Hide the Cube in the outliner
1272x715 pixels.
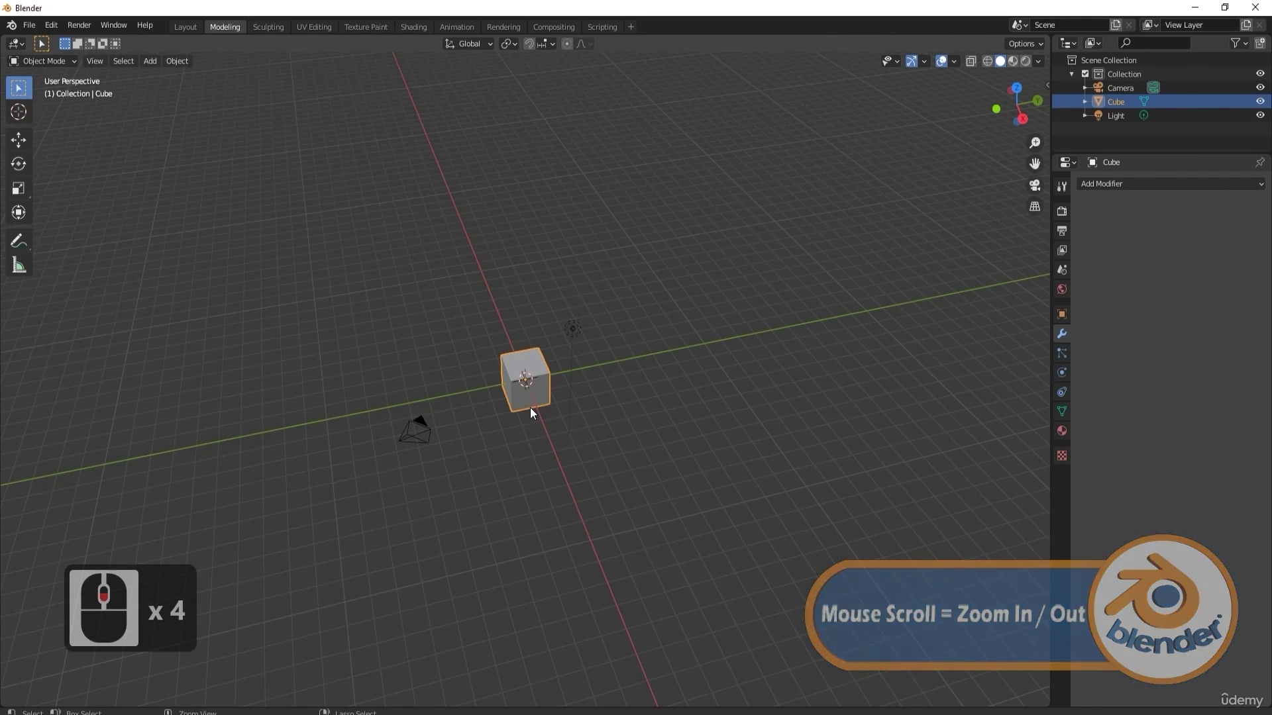pyautogui.click(x=1260, y=101)
